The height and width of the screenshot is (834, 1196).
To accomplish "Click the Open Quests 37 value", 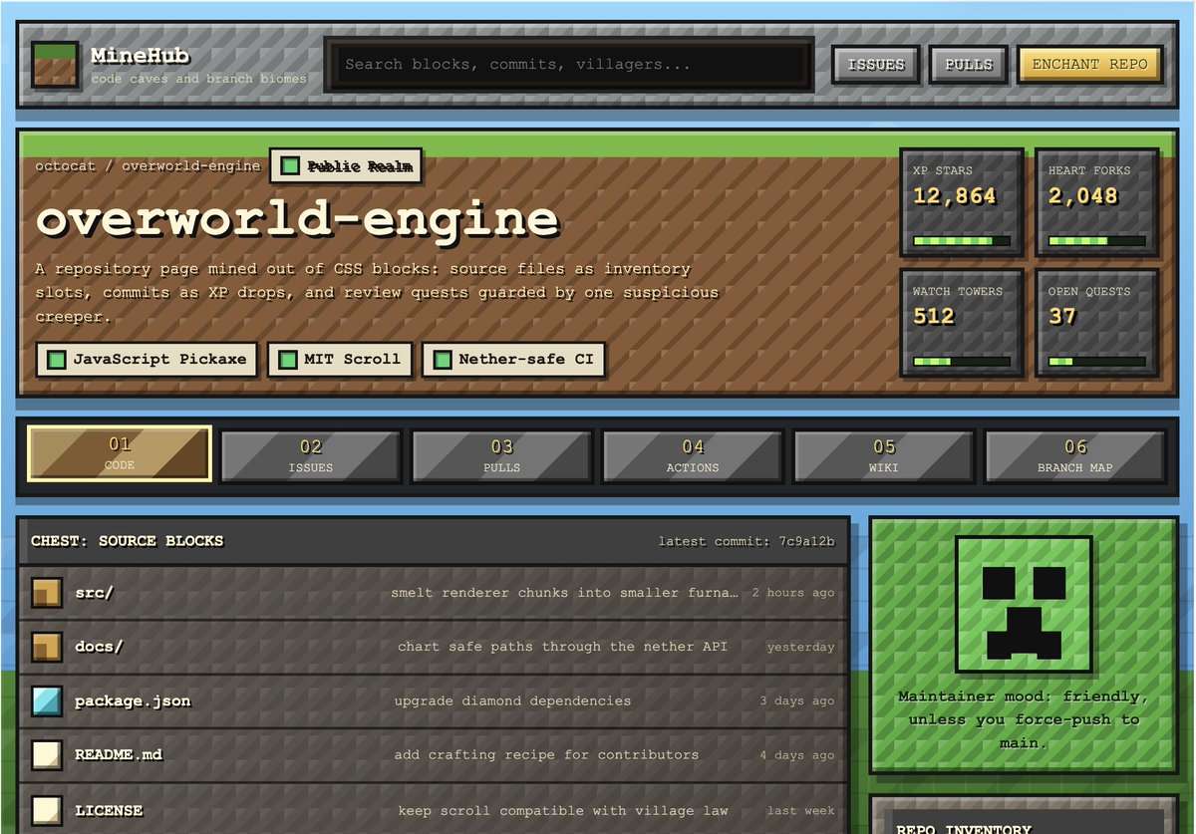I will pos(1062,317).
